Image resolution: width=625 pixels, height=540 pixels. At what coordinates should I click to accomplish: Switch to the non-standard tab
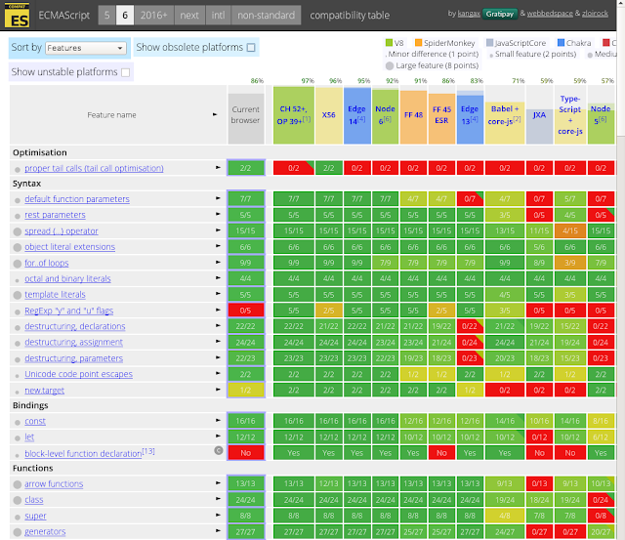click(x=267, y=16)
